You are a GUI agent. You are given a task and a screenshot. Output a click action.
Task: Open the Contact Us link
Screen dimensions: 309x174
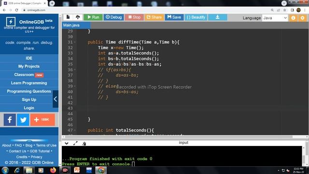17,151
